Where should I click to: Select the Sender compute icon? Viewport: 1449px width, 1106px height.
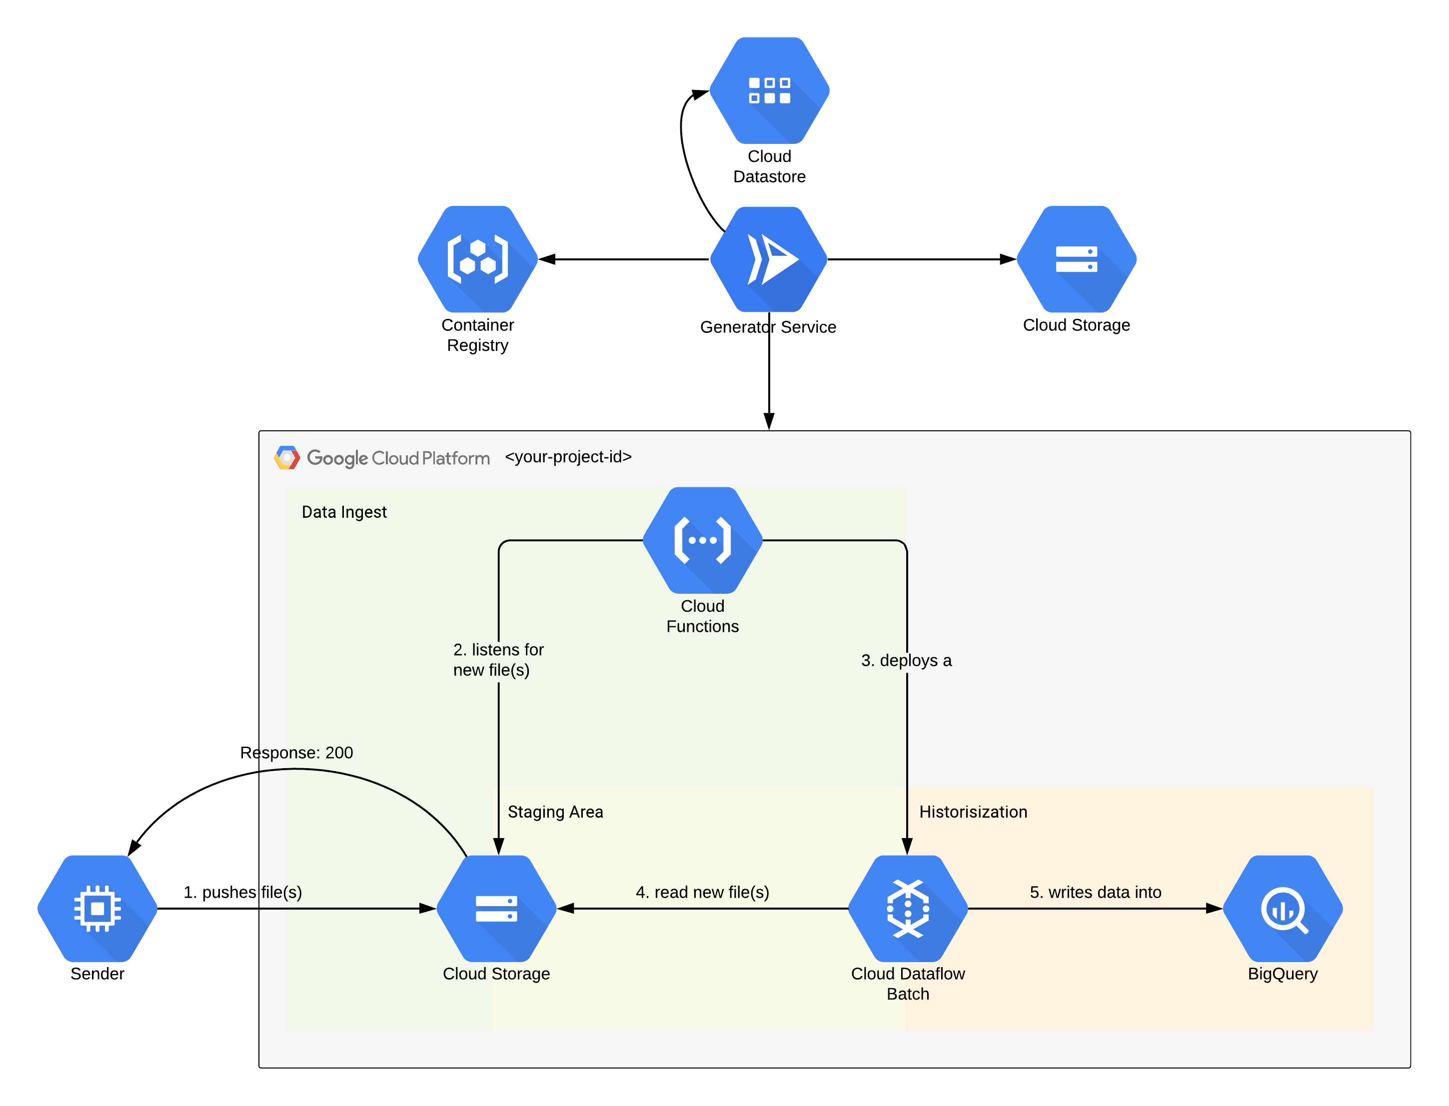click(x=97, y=909)
